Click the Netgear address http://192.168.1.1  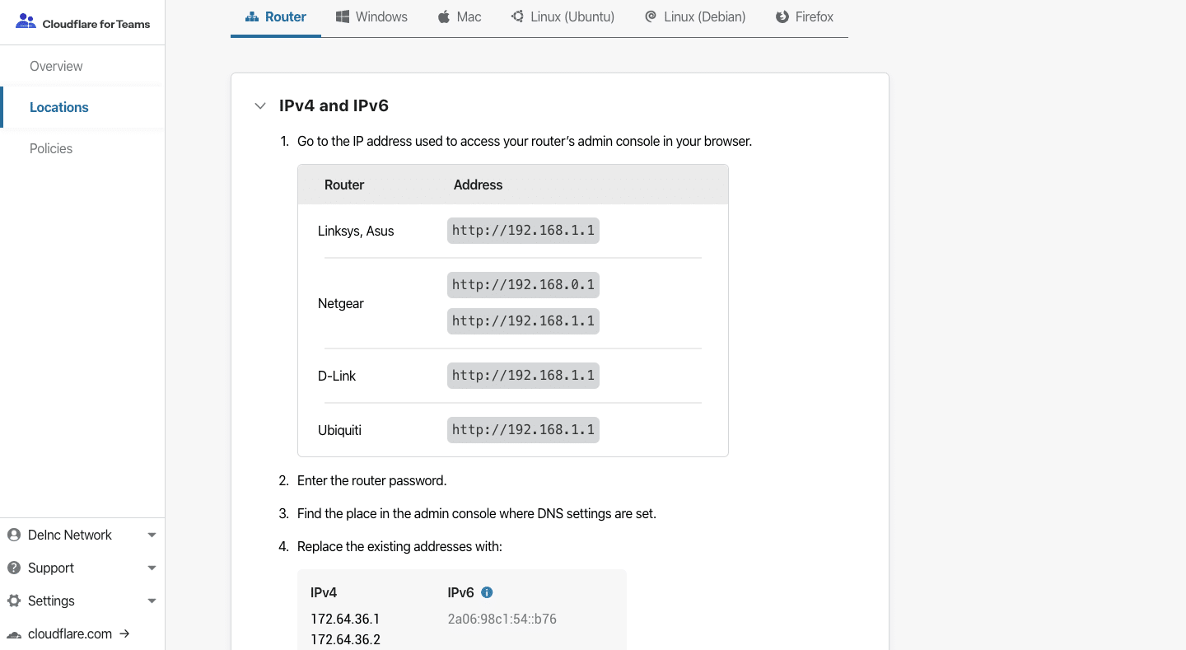coord(523,321)
